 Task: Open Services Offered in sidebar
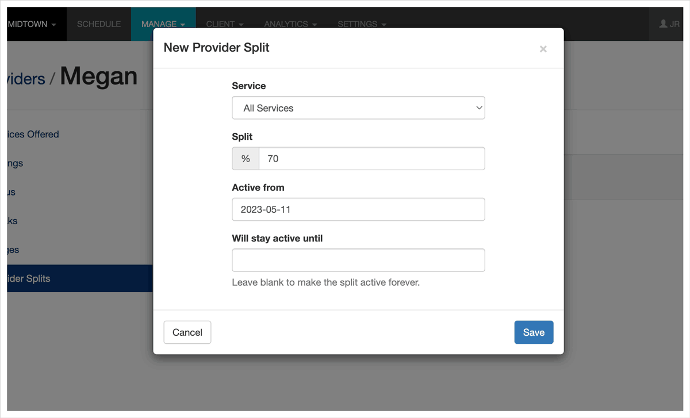pyautogui.click(x=32, y=135)
